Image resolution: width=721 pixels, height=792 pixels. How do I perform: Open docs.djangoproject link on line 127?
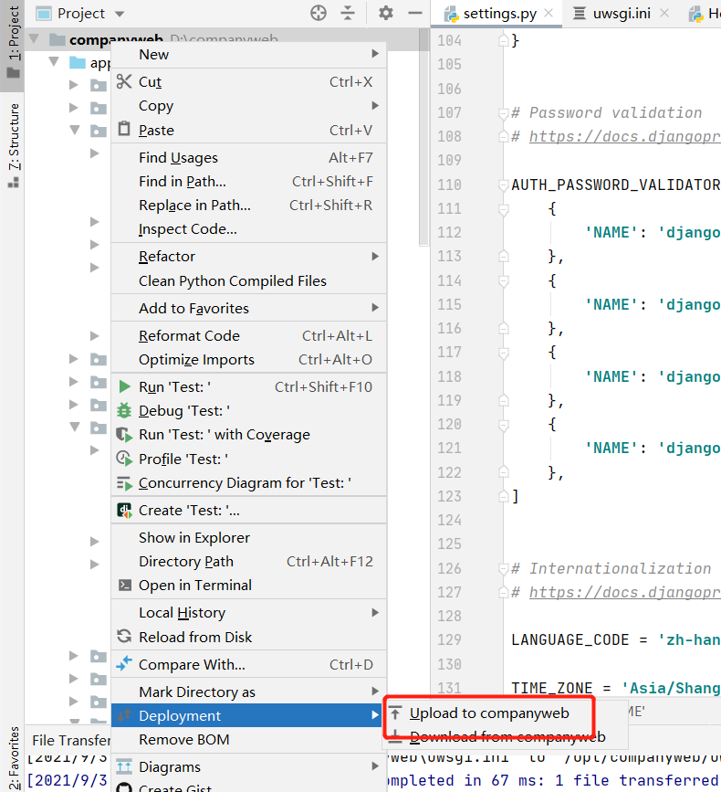[624, 593]
